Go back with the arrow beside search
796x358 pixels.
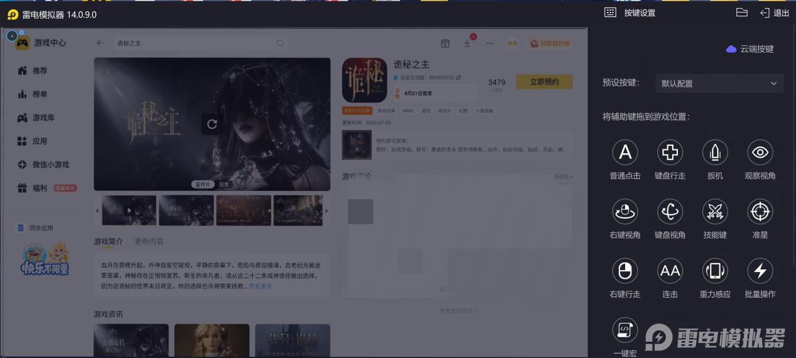(x=101, y=43)
